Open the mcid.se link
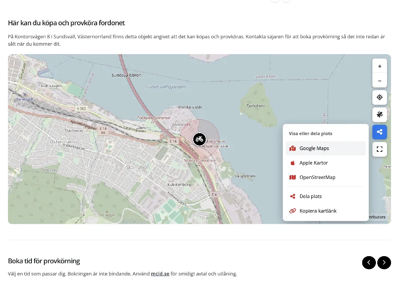This screenshot has height=281, width=399. [160, 274]
